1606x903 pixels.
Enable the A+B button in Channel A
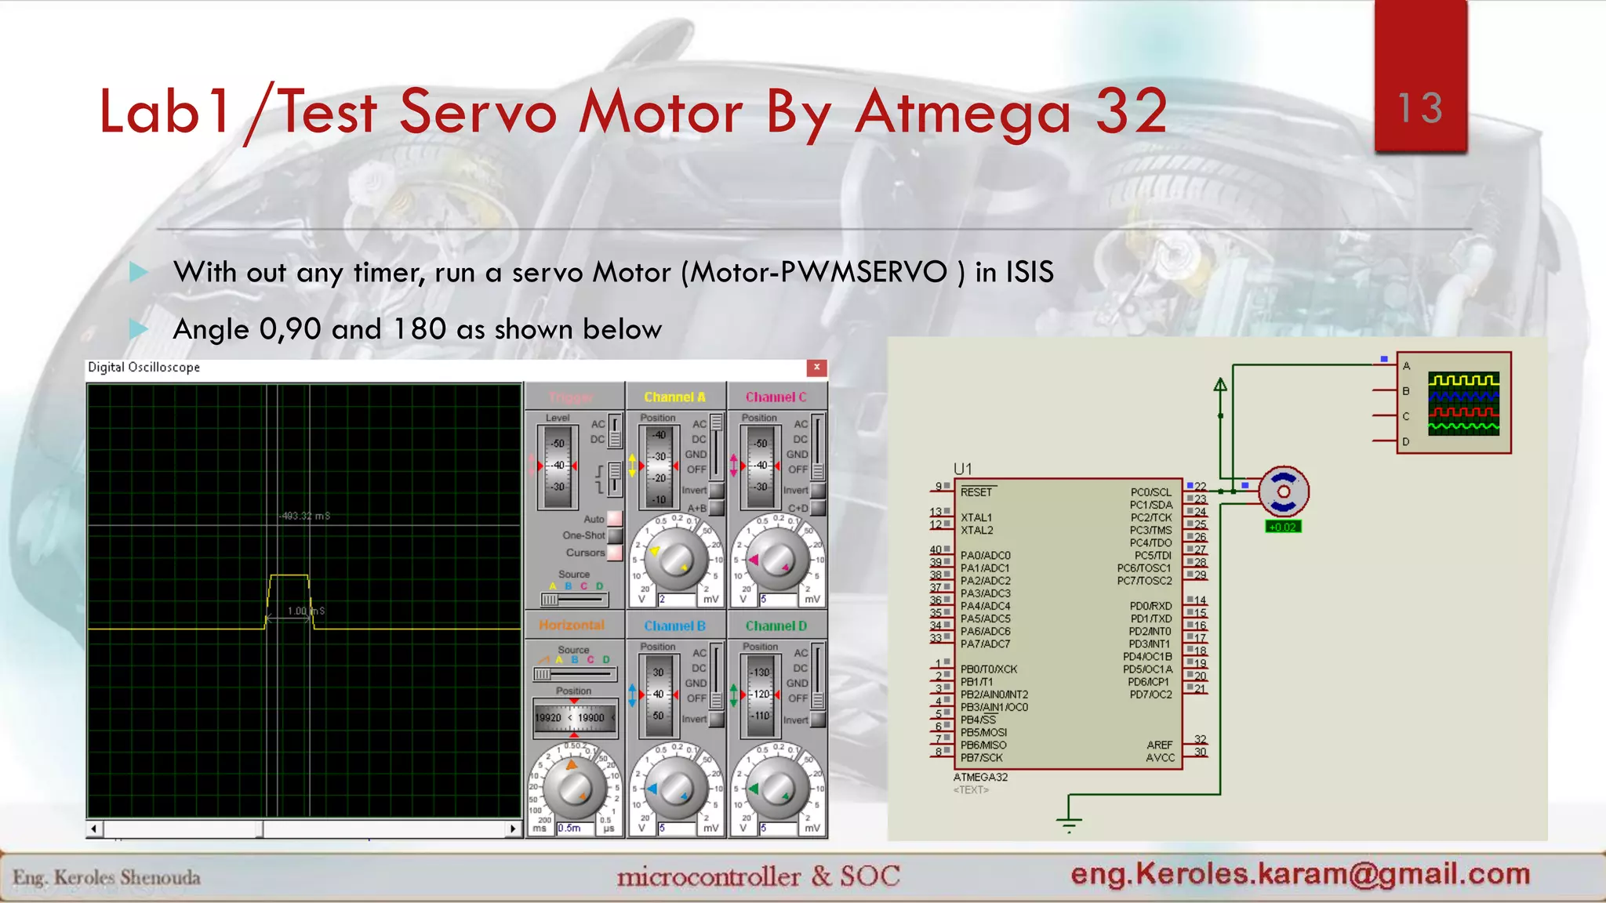point(716,508)
